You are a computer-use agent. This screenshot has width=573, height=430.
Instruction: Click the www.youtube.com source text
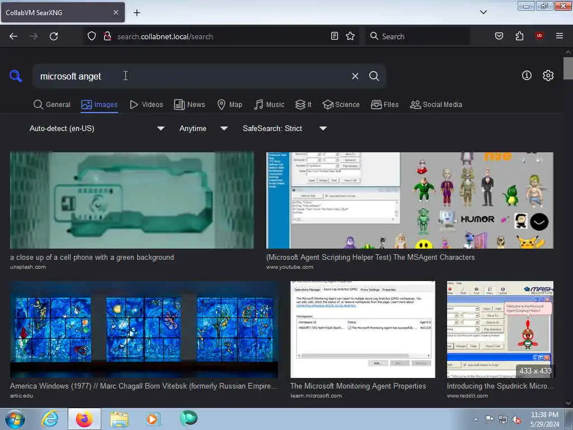290,267
